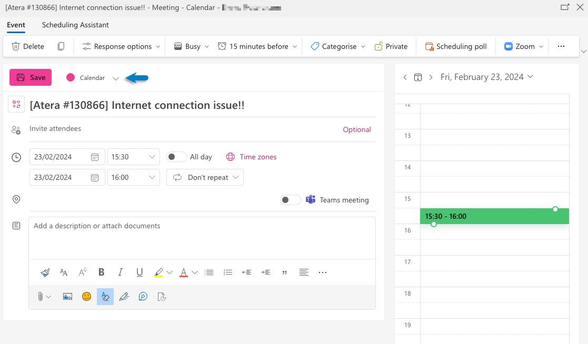The height and width of the screenshot is (344, 588).
Task: Open the end date calendar picker
Action: tap(95, 178)
